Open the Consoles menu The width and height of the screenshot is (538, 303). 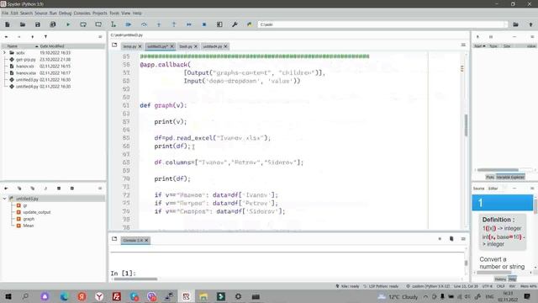click(82, 13)
